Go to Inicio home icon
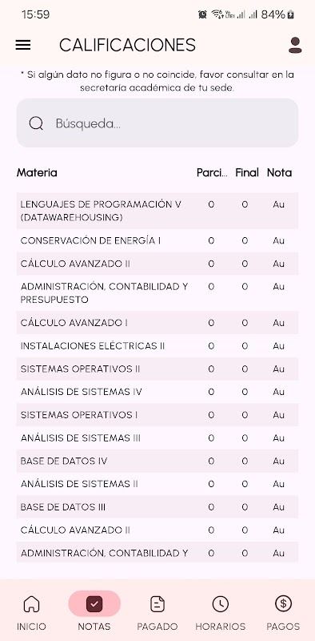Image resolution: width=315 pixels, height=641 pixels. coord(31,604)
